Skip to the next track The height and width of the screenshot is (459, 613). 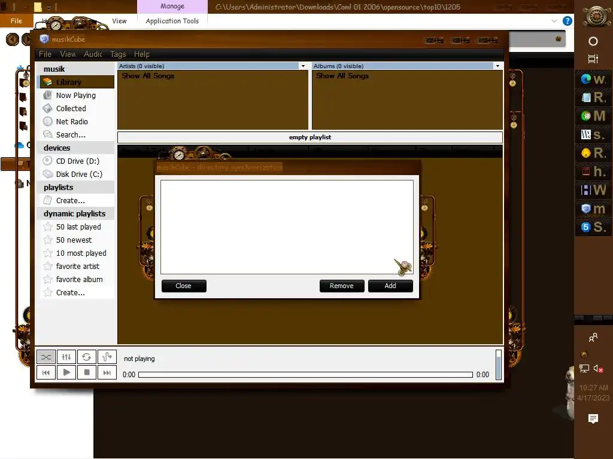point(107,372)
